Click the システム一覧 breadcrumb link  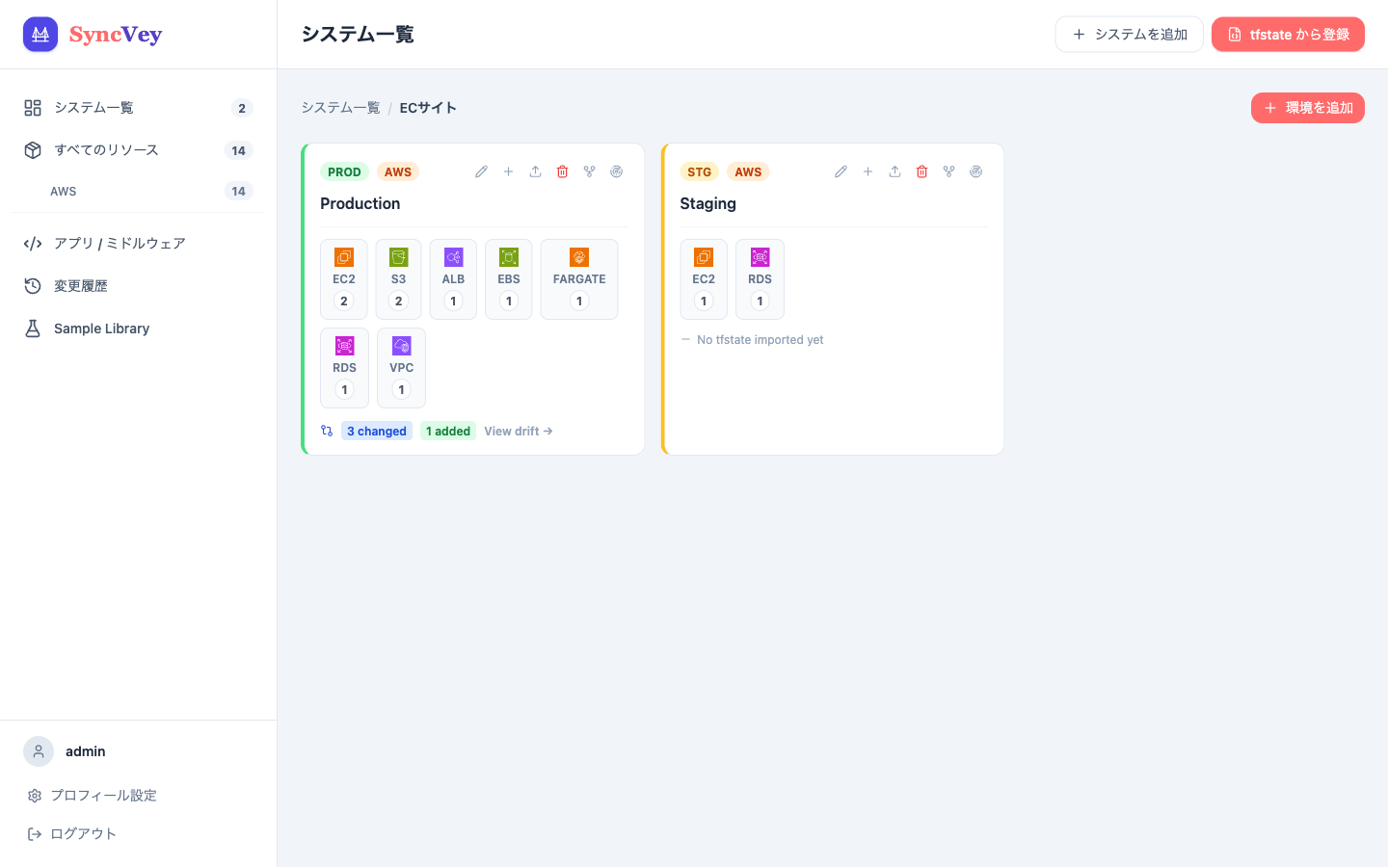pyautogui.click(x=340, y=108)
